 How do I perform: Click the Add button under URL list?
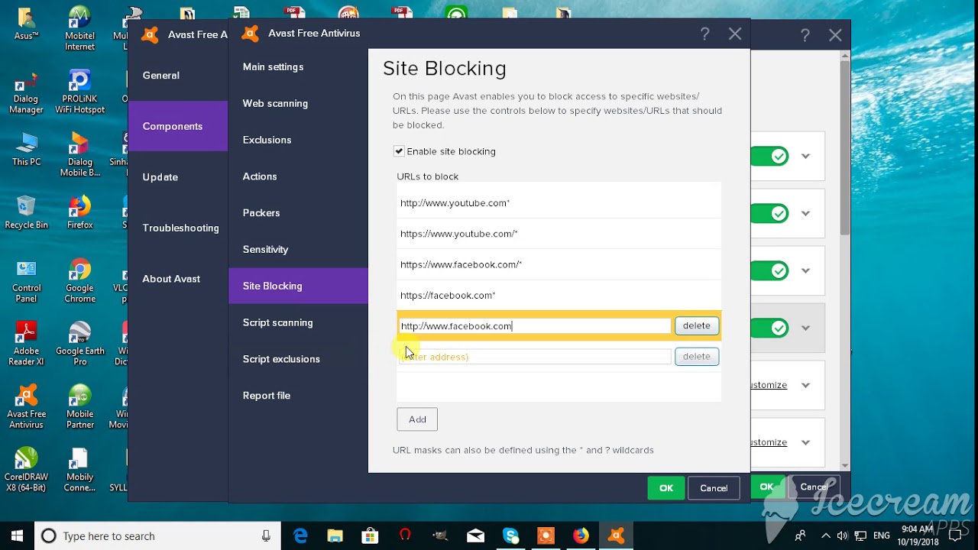[417, 419]
